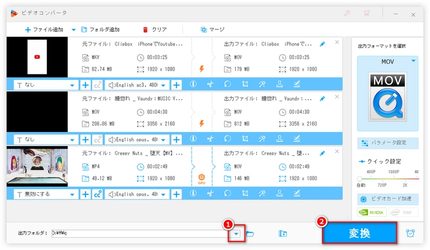430x250 pixels.
Task: Open the subtitle dropdown of the first video
Action: (74, 85)
